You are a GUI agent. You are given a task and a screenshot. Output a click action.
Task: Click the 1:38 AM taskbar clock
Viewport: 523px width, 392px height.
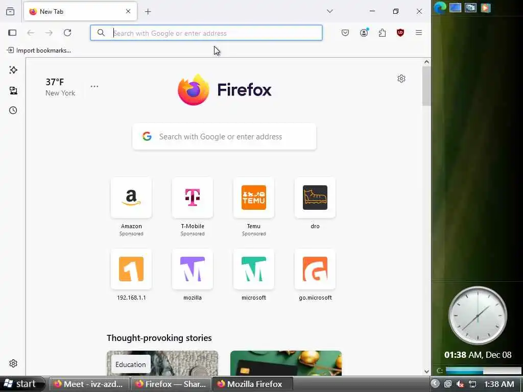pyautogui.click(x=499, y=384)
